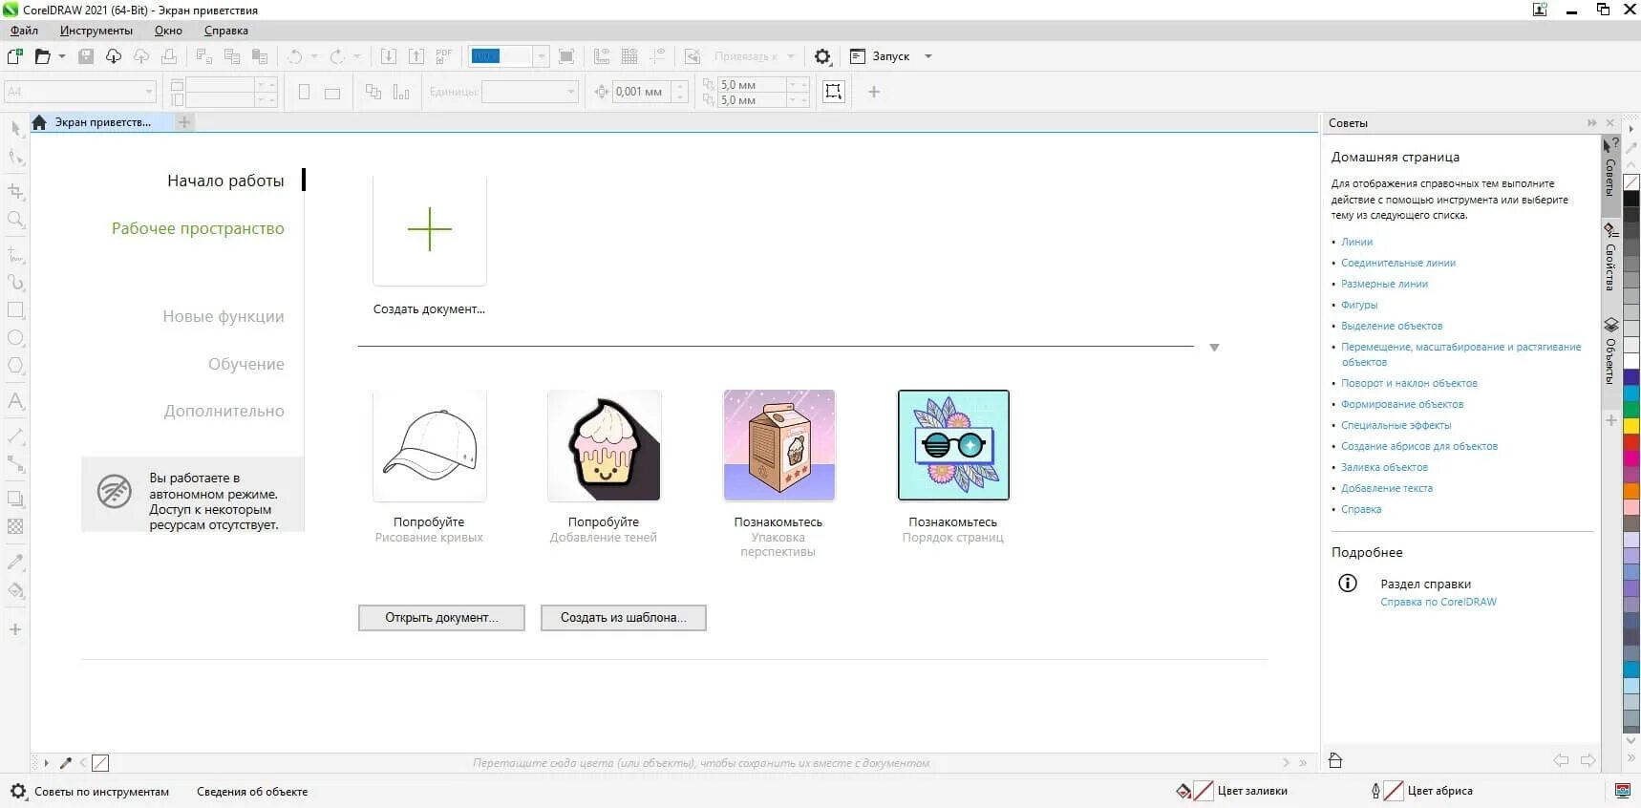This screenshot has height=808, width=1641.
Task: Expand the document palette flyout arrow
Action: click(x=46, y=763)
